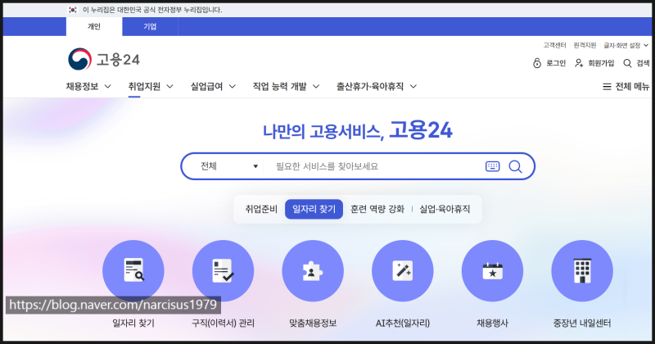Image resolution: width=655 pixels, height=344 pixels.
Task: Open the AI추천(일자리) magic wand icon
Action: (403, 271)
